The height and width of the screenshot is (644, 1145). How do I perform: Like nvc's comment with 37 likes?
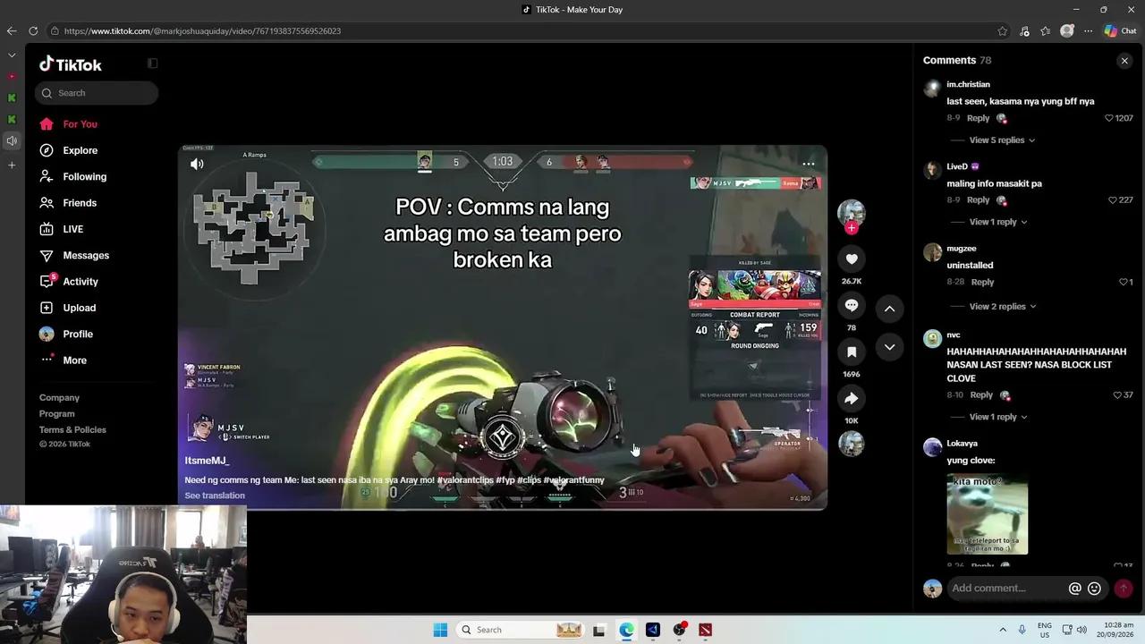[1117, 395]
